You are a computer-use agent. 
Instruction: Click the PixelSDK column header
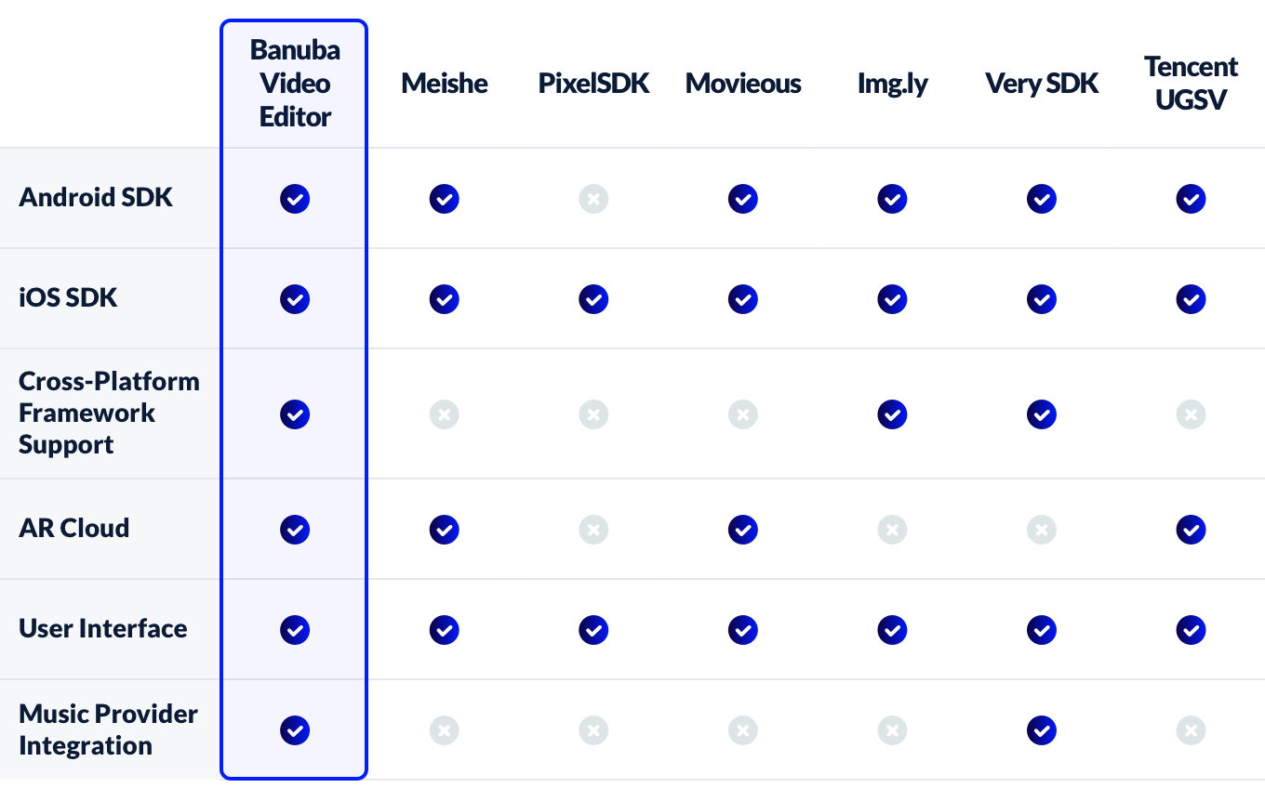coord(593,84)
